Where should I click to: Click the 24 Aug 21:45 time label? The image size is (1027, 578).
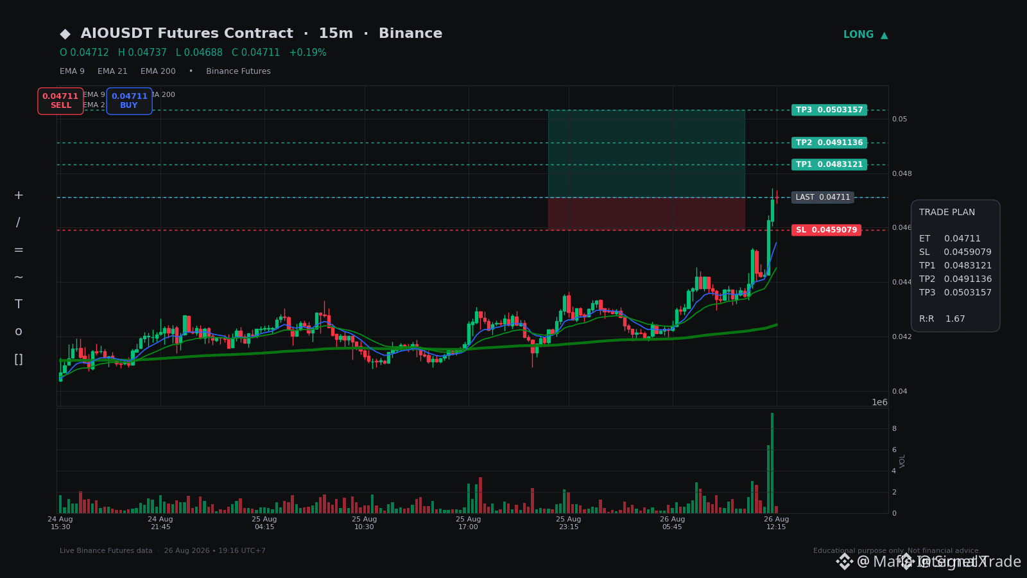(x=160, y=523)
